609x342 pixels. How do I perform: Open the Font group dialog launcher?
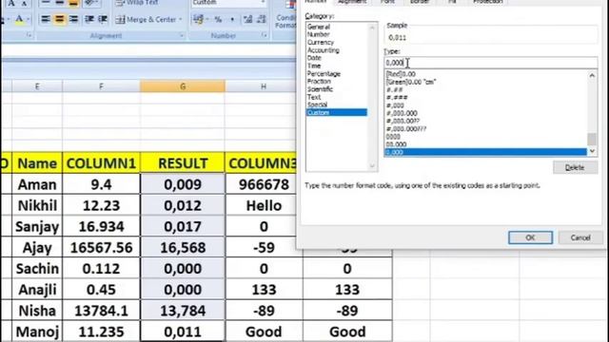point(29,35)
